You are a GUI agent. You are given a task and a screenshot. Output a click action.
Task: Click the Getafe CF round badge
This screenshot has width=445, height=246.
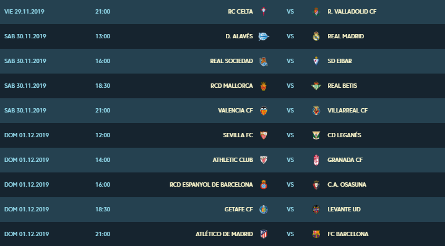click(x=264, y=210)
